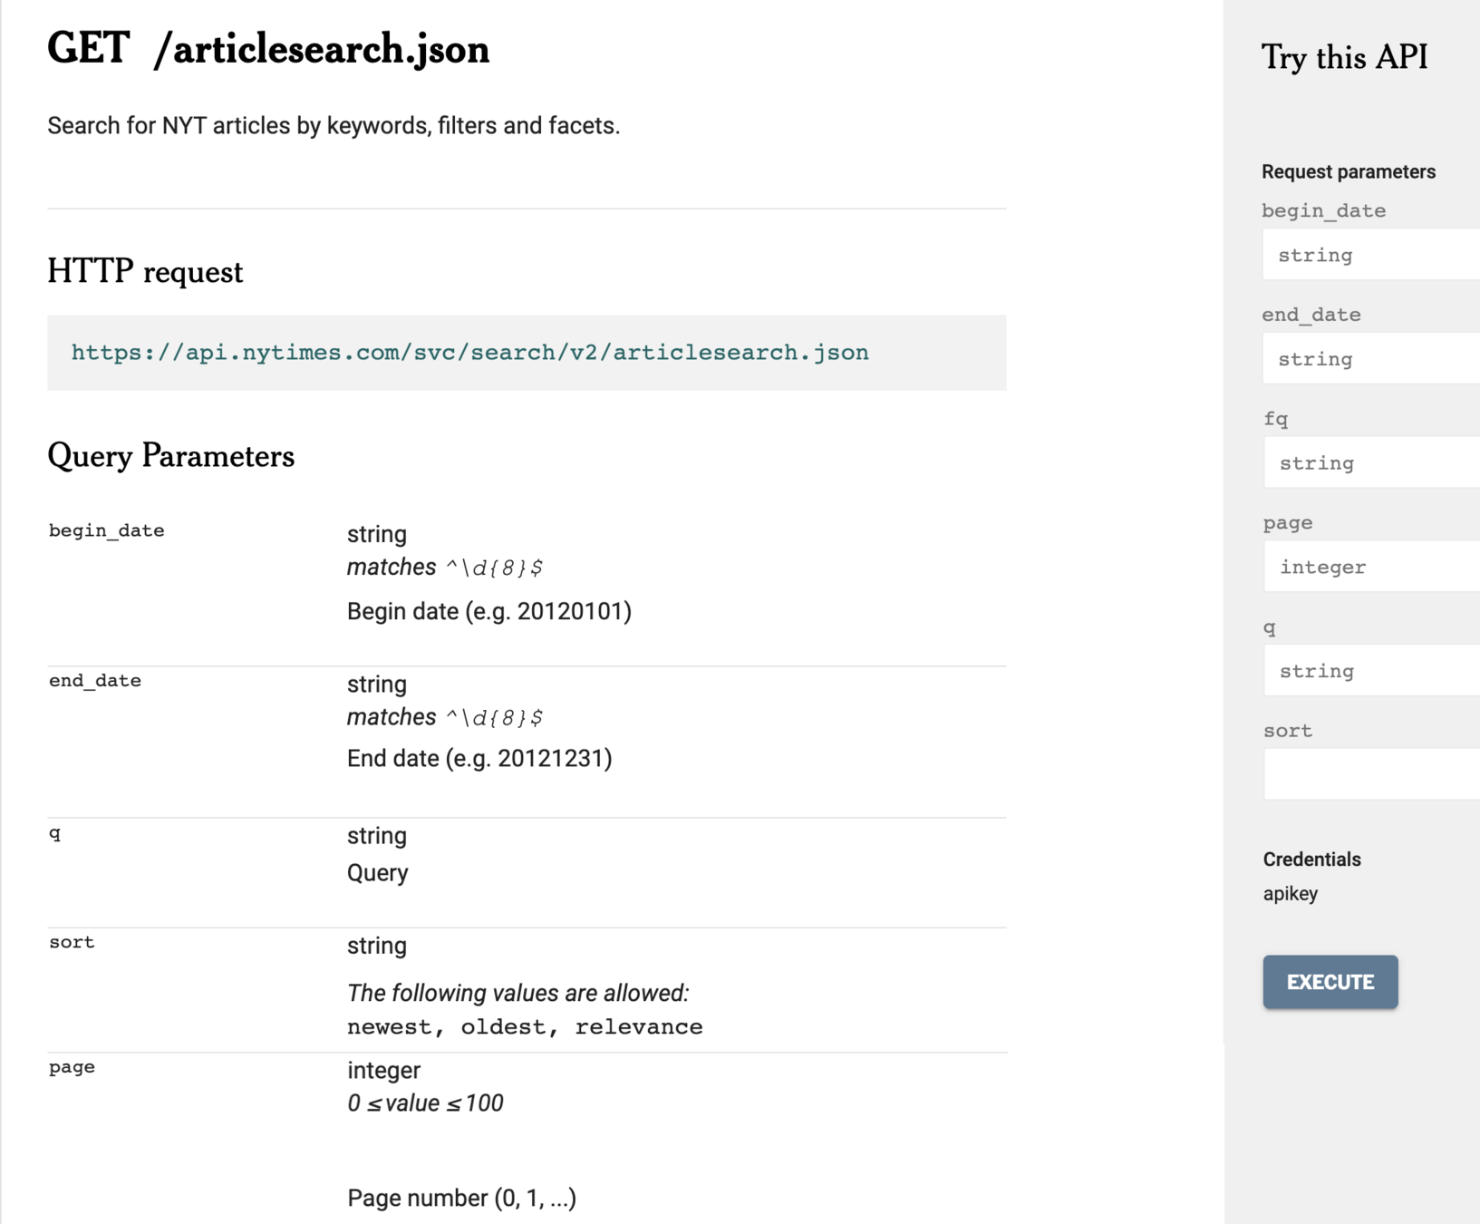Viewport: 1480px width, 1224px height.
Task: Click the begin_date matches regex pattern
Action: point(494,568)
